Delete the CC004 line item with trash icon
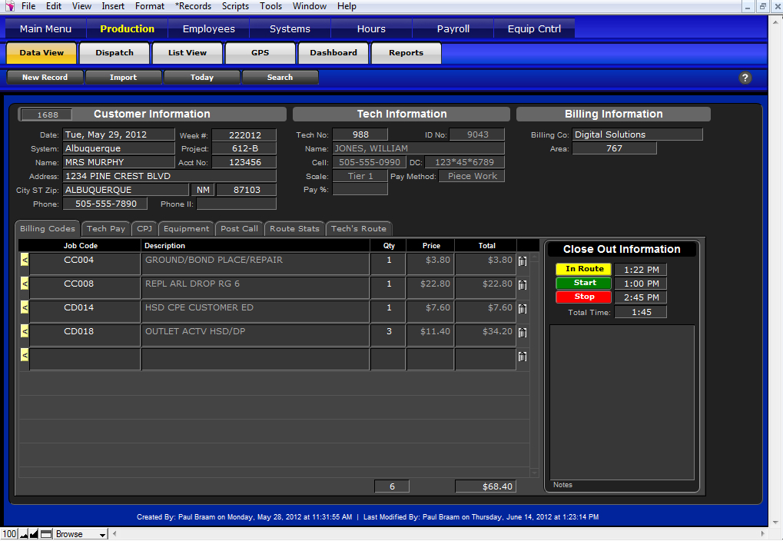 click(523, 261)
